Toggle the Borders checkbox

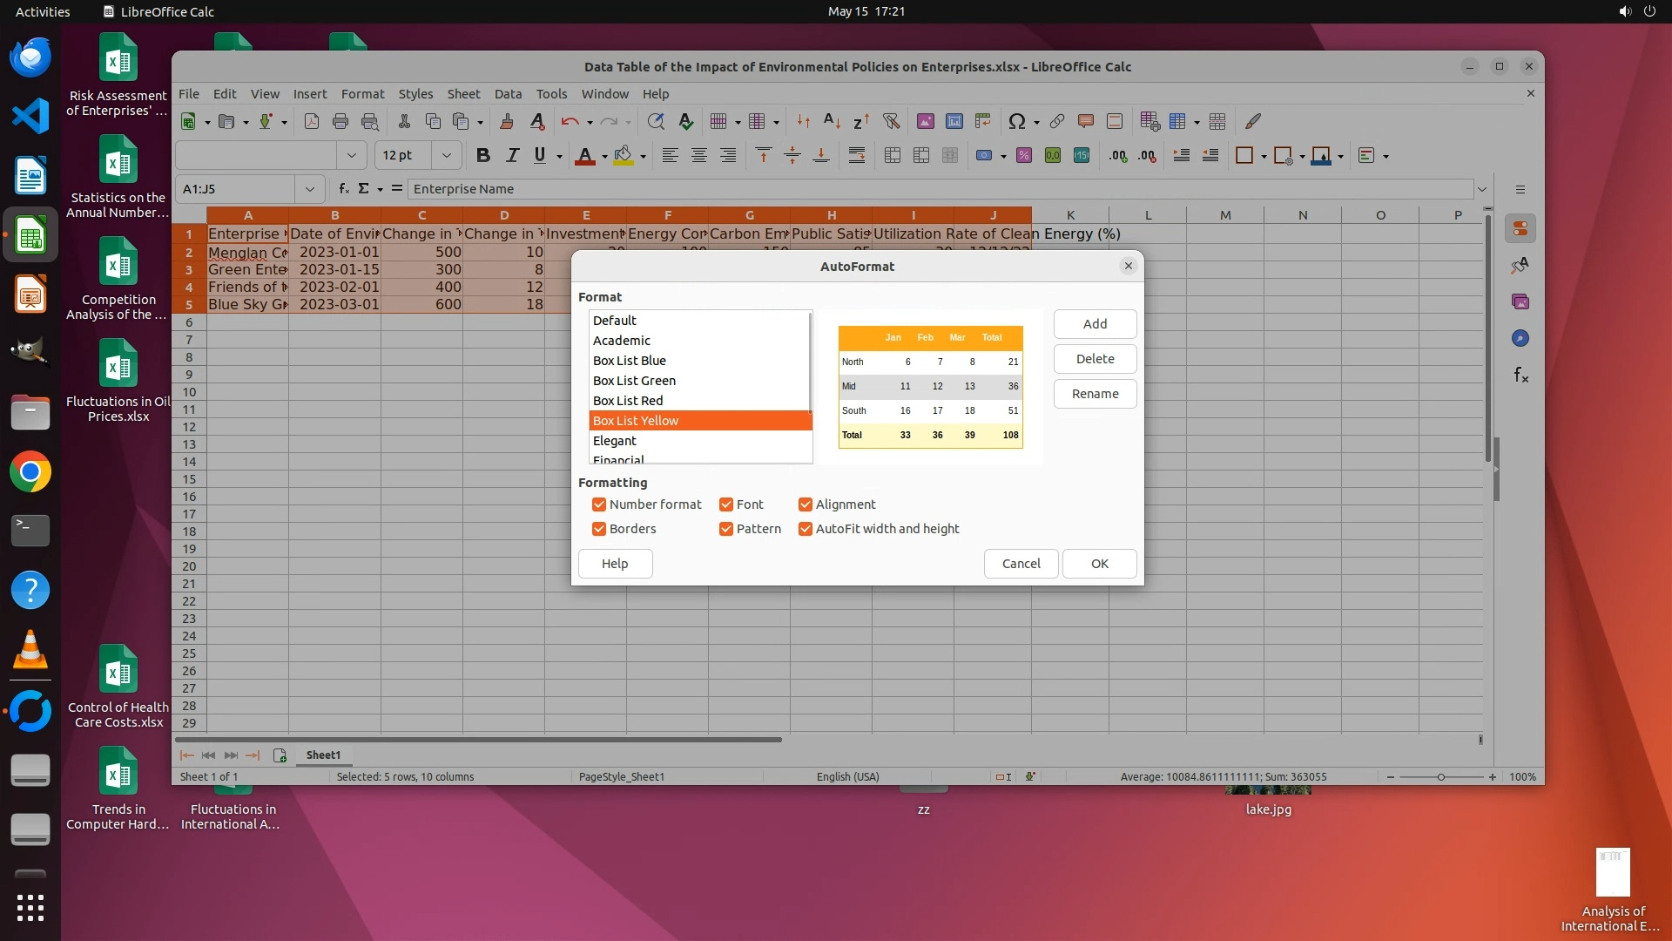pos(599,529)
